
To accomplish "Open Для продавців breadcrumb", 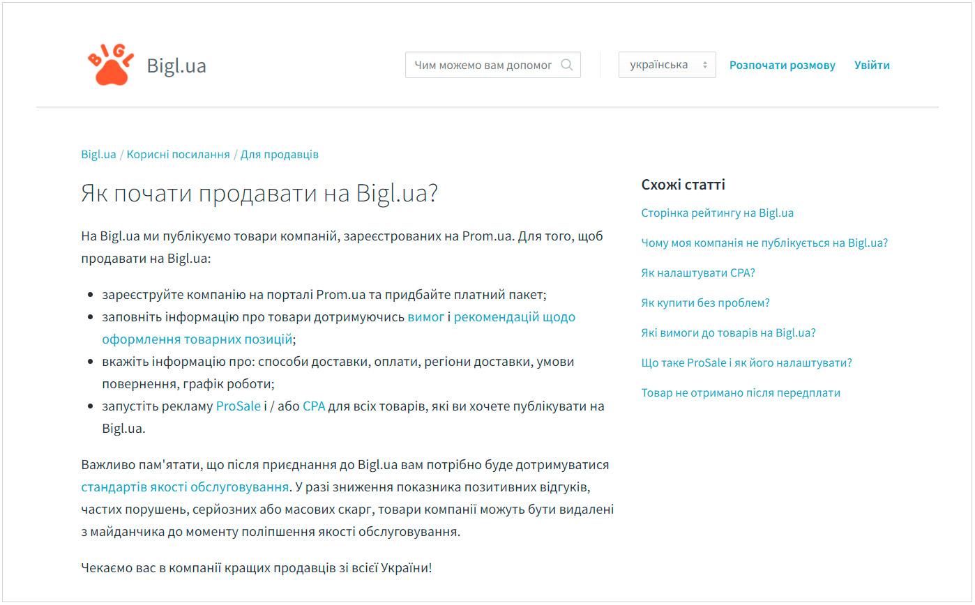I will pos(280,154).
